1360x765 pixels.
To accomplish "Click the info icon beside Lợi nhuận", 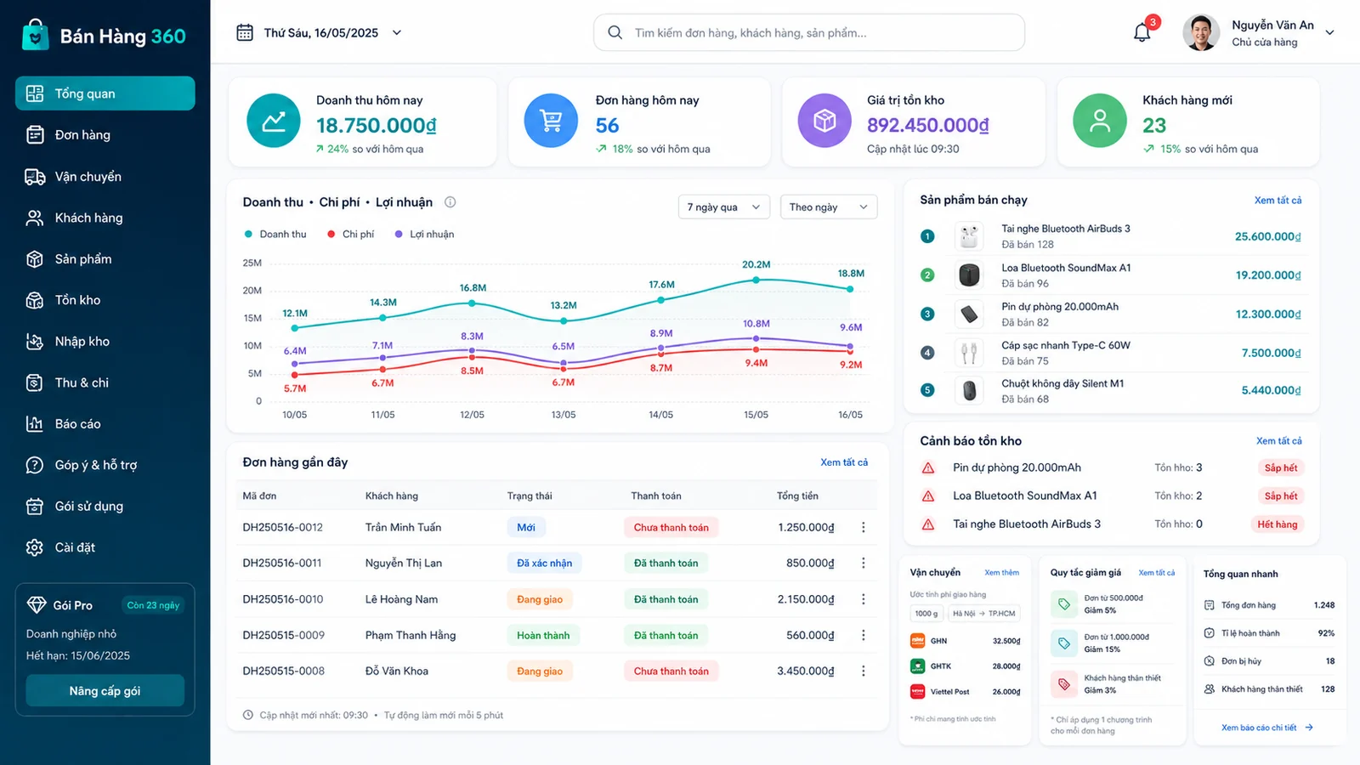I will pos(450,202).
